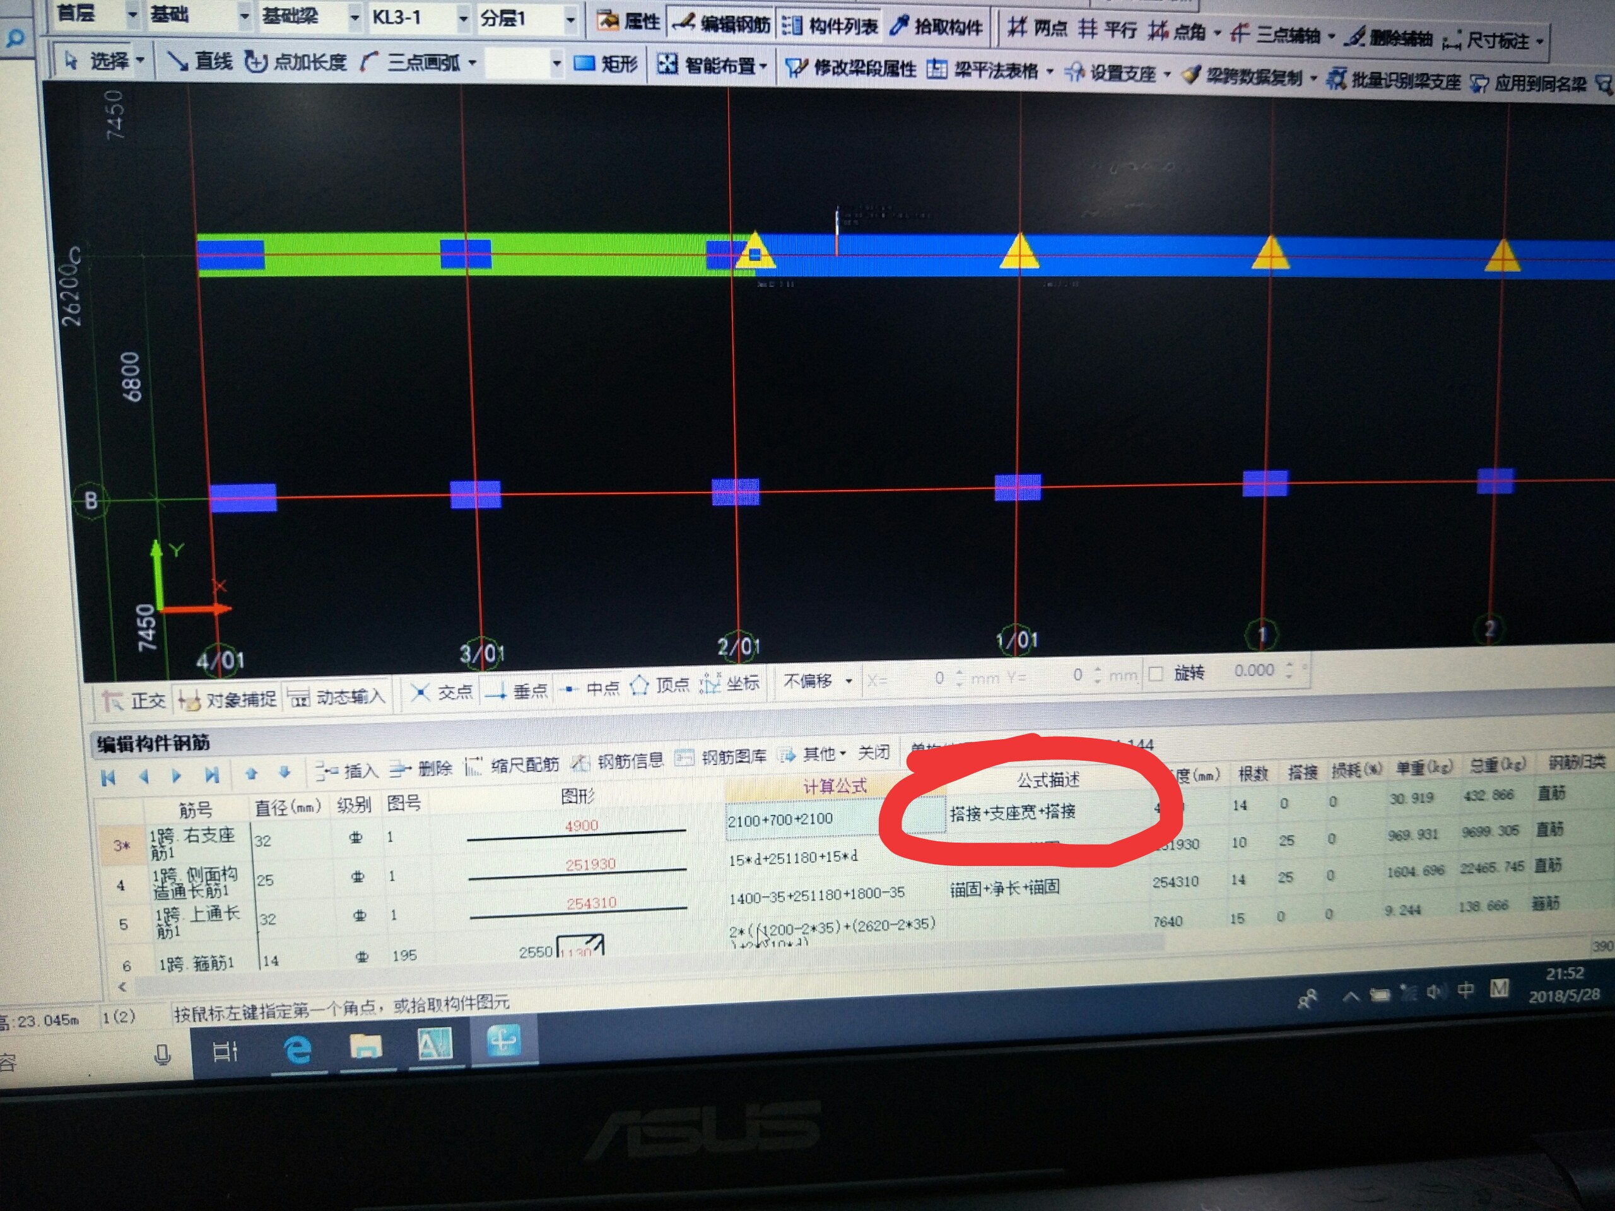This screenshot has width=1615, height=1211.
Task: Click 缩尺配筋 scaled reinforcement button
Action: click(x=512, y=765)
